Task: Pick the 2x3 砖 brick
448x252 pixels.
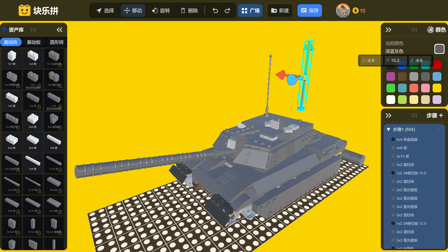Action: (12, 142)
